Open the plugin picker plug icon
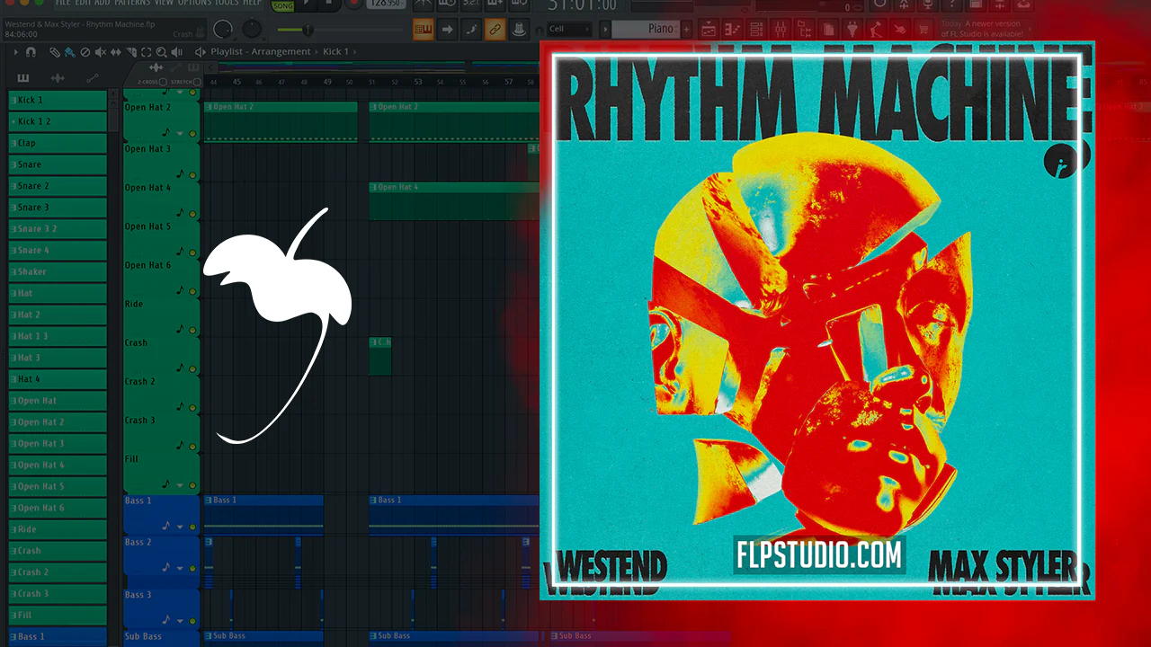This screenshot has width=1151, height=647. (x=852, y=30)
